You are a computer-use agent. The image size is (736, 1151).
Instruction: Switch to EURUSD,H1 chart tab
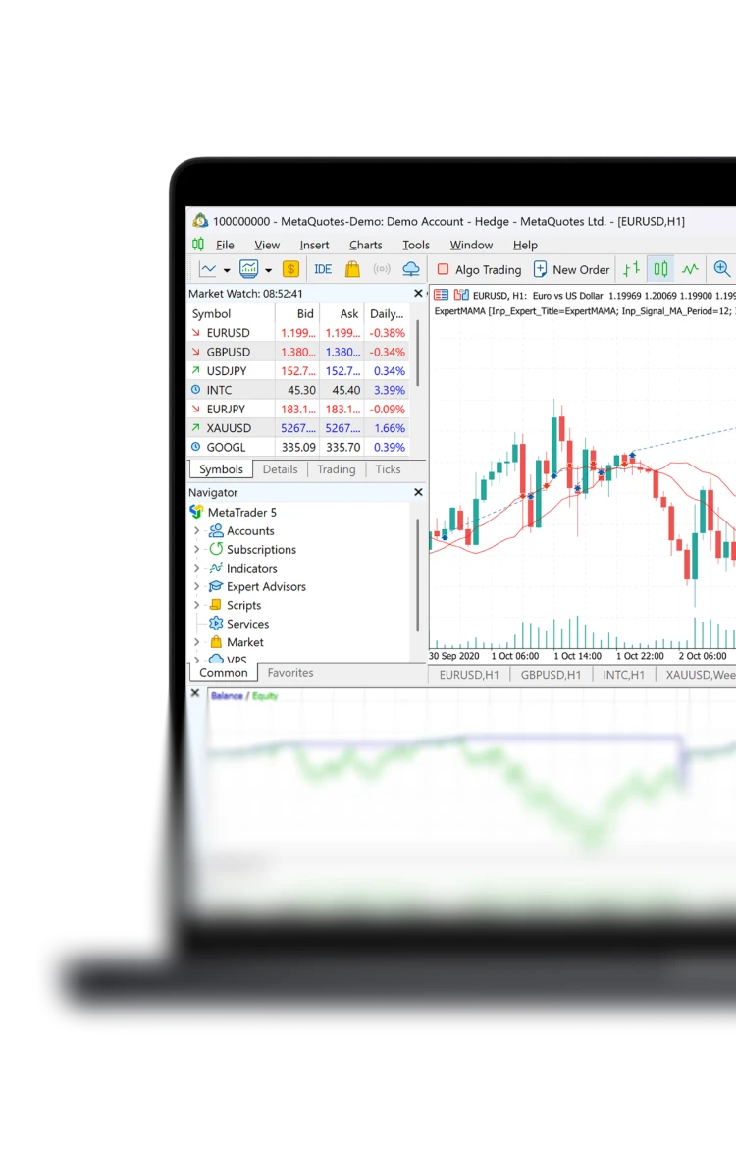coord(469,675)
